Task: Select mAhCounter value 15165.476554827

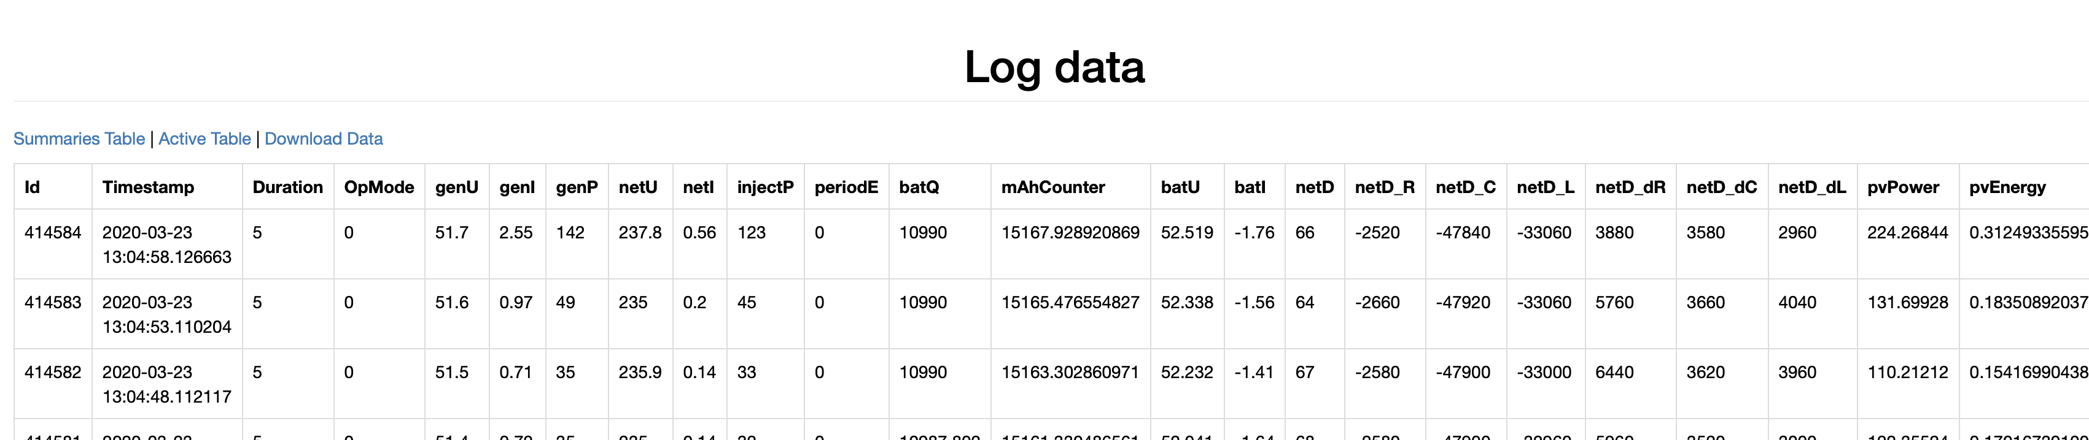Action: 1070,303
